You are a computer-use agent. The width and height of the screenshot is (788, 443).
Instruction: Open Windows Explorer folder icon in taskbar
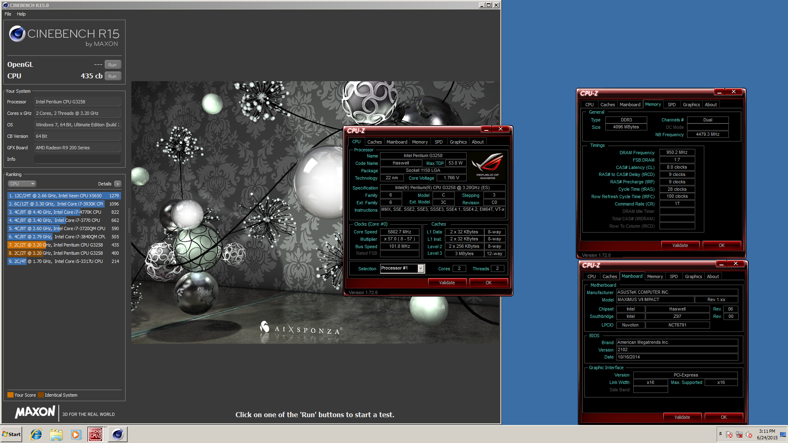coord(56,434)
